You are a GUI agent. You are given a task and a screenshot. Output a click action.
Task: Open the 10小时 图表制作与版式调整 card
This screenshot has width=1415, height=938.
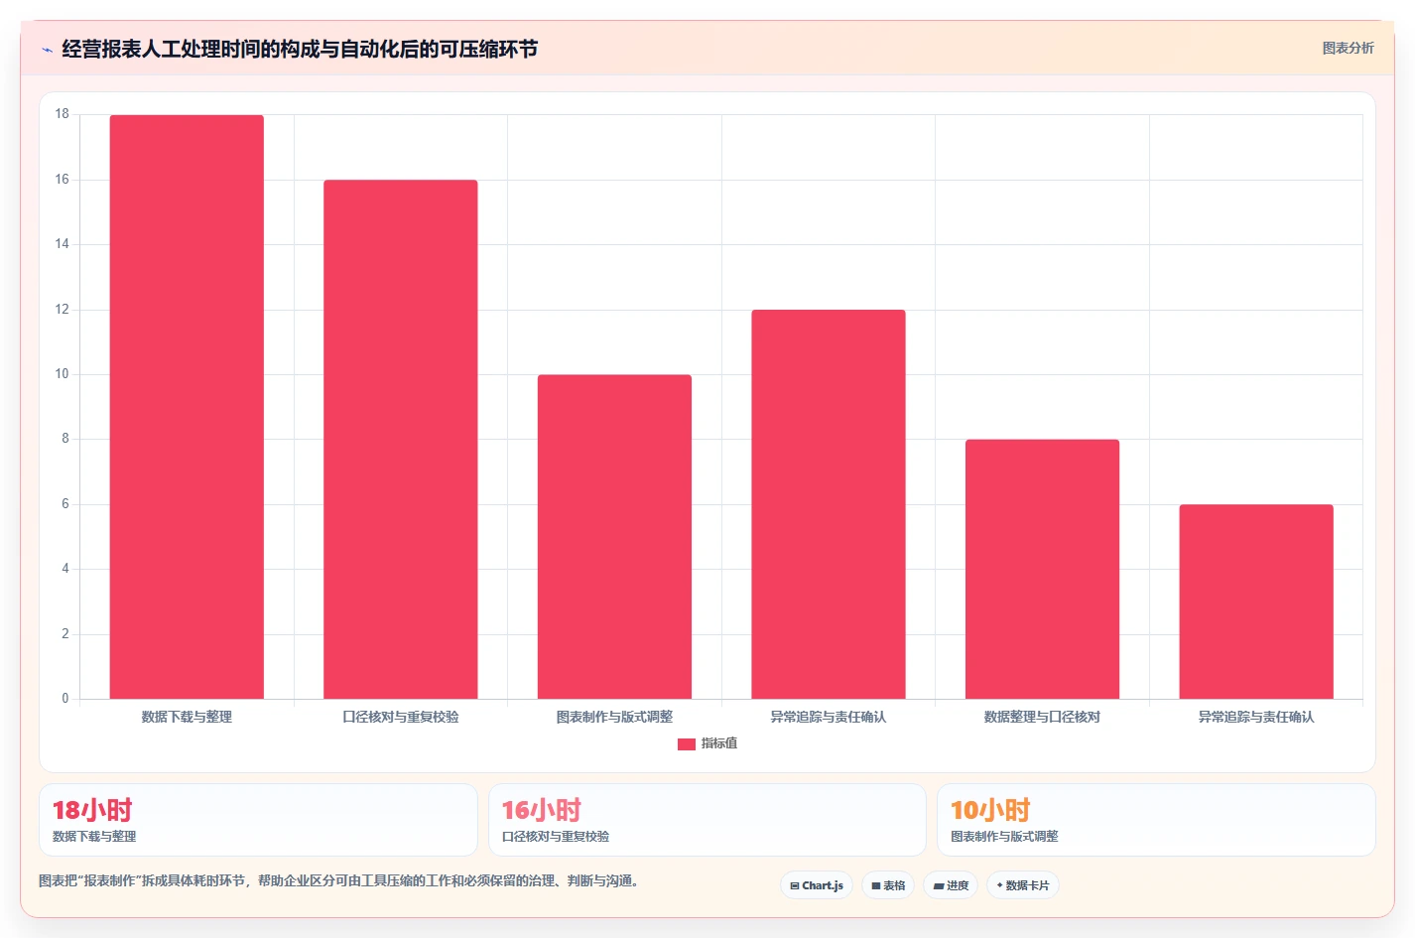[x=1156, y=820]
